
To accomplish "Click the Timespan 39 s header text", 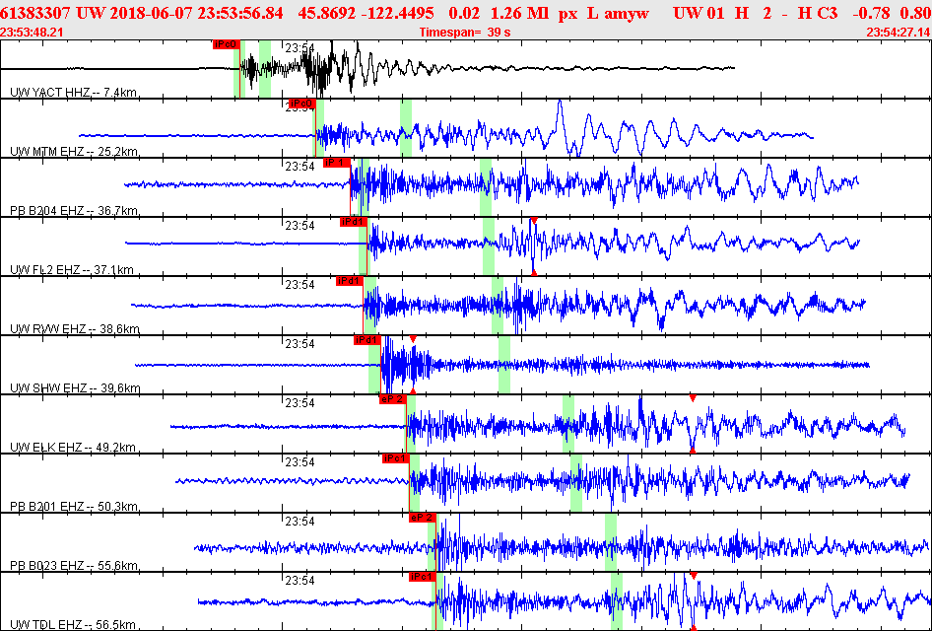I will (x=465, y=33).
